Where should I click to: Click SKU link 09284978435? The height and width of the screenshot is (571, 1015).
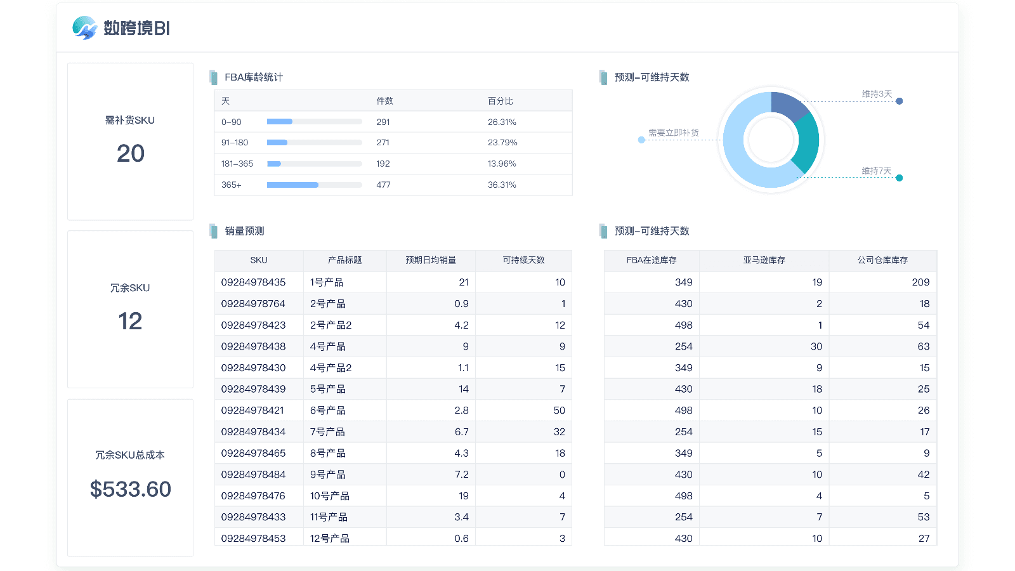click(253, 282)
